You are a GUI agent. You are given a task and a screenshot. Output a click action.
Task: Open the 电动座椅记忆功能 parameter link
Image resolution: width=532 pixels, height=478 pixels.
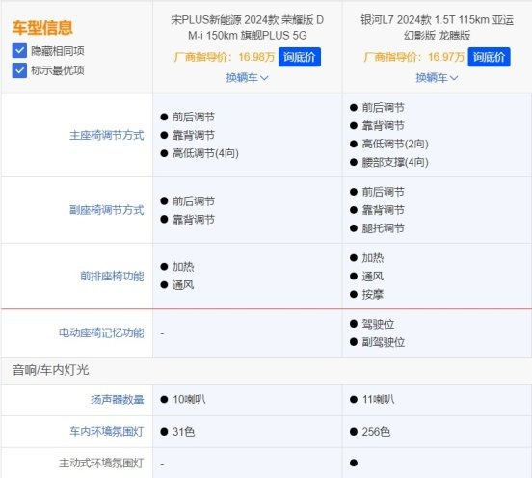(x=101, y=332)
